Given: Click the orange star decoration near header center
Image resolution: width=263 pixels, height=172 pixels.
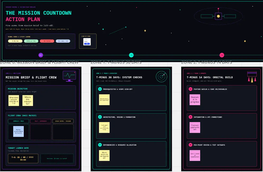Looking at the screenshot, I should (145, 31).
